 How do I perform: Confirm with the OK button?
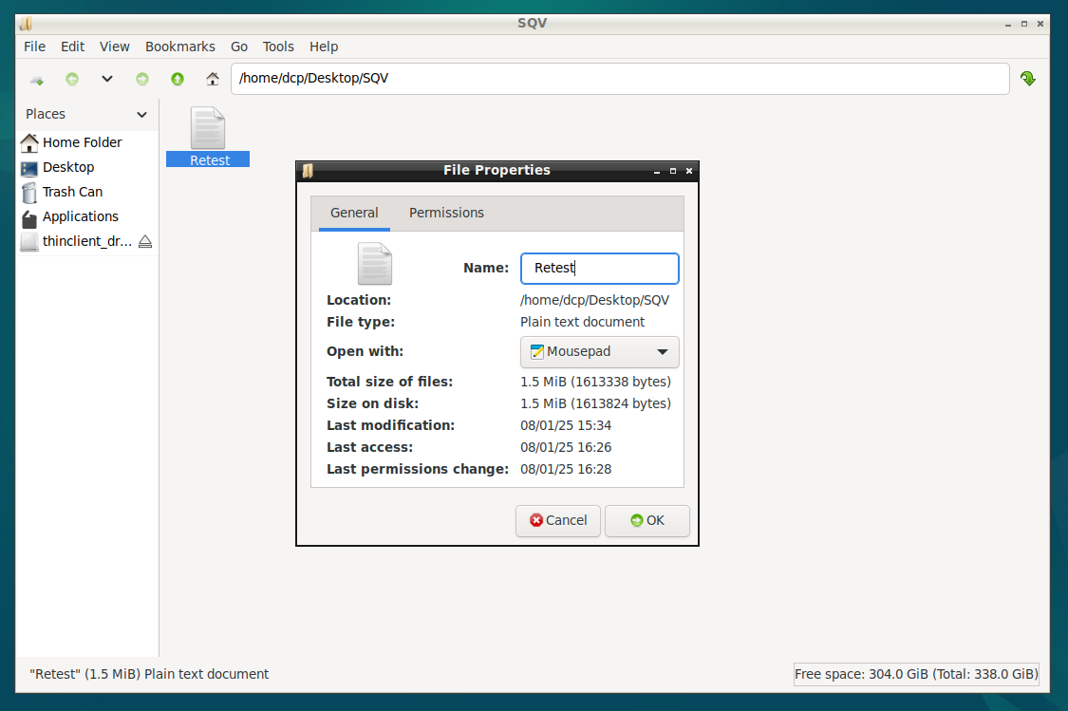point(647,521)
